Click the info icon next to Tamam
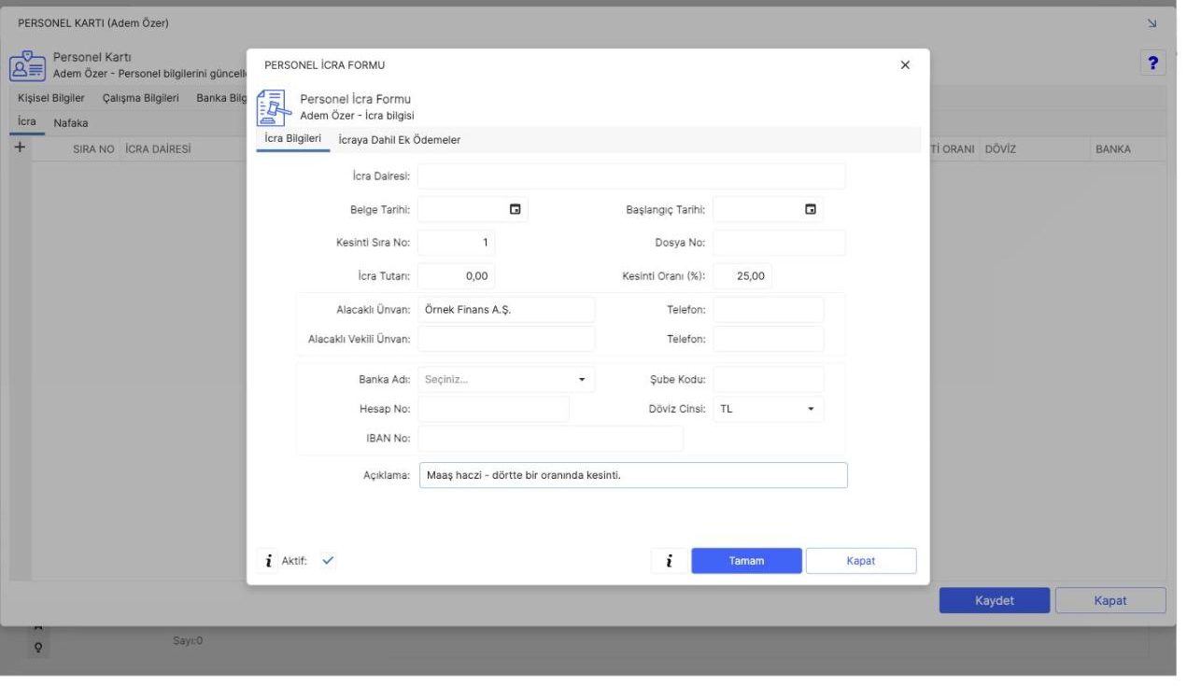 (670, 560)
